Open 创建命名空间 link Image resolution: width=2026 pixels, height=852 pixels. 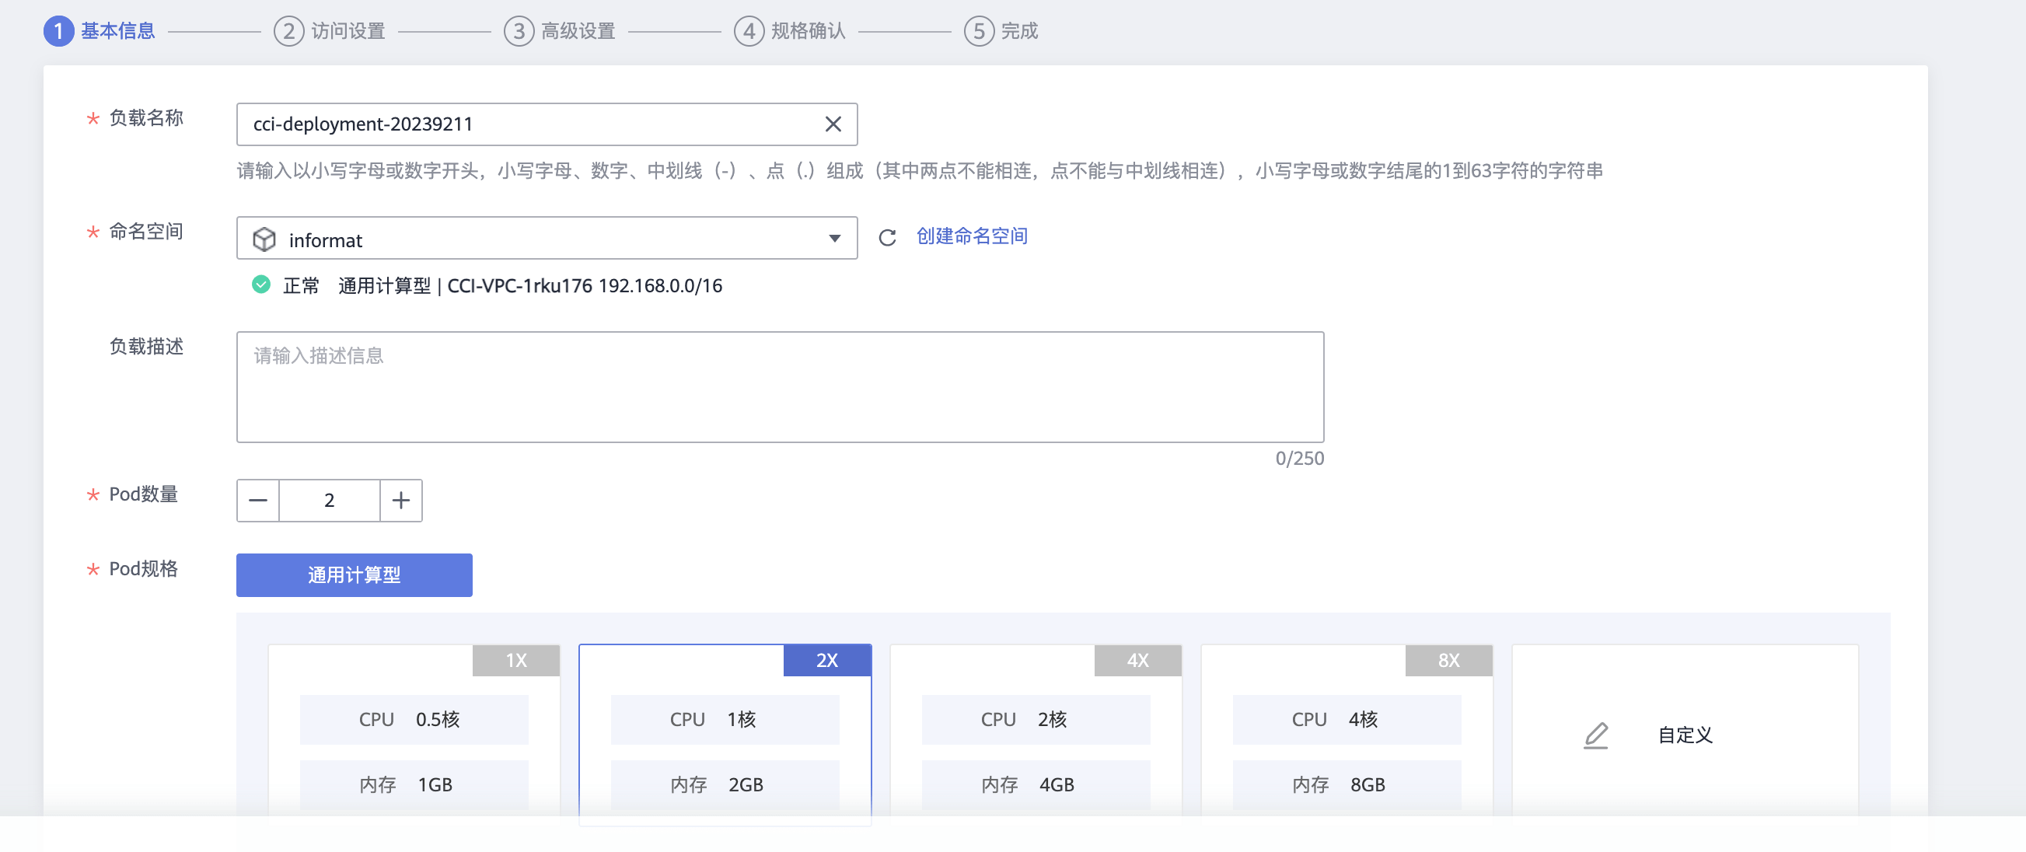[971, 236]
